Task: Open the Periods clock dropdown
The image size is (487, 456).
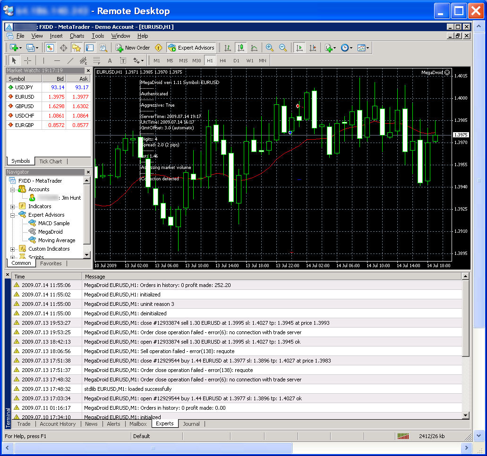Action: coord(347,48)
